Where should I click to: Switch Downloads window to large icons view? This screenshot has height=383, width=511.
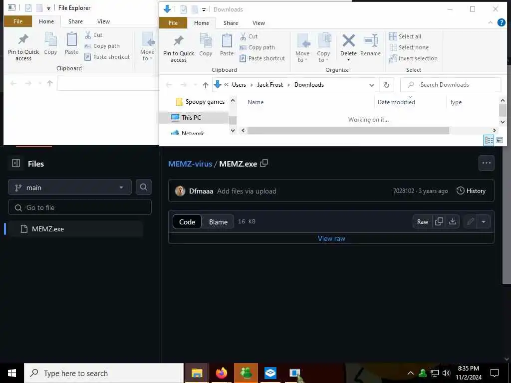(499, 140)
